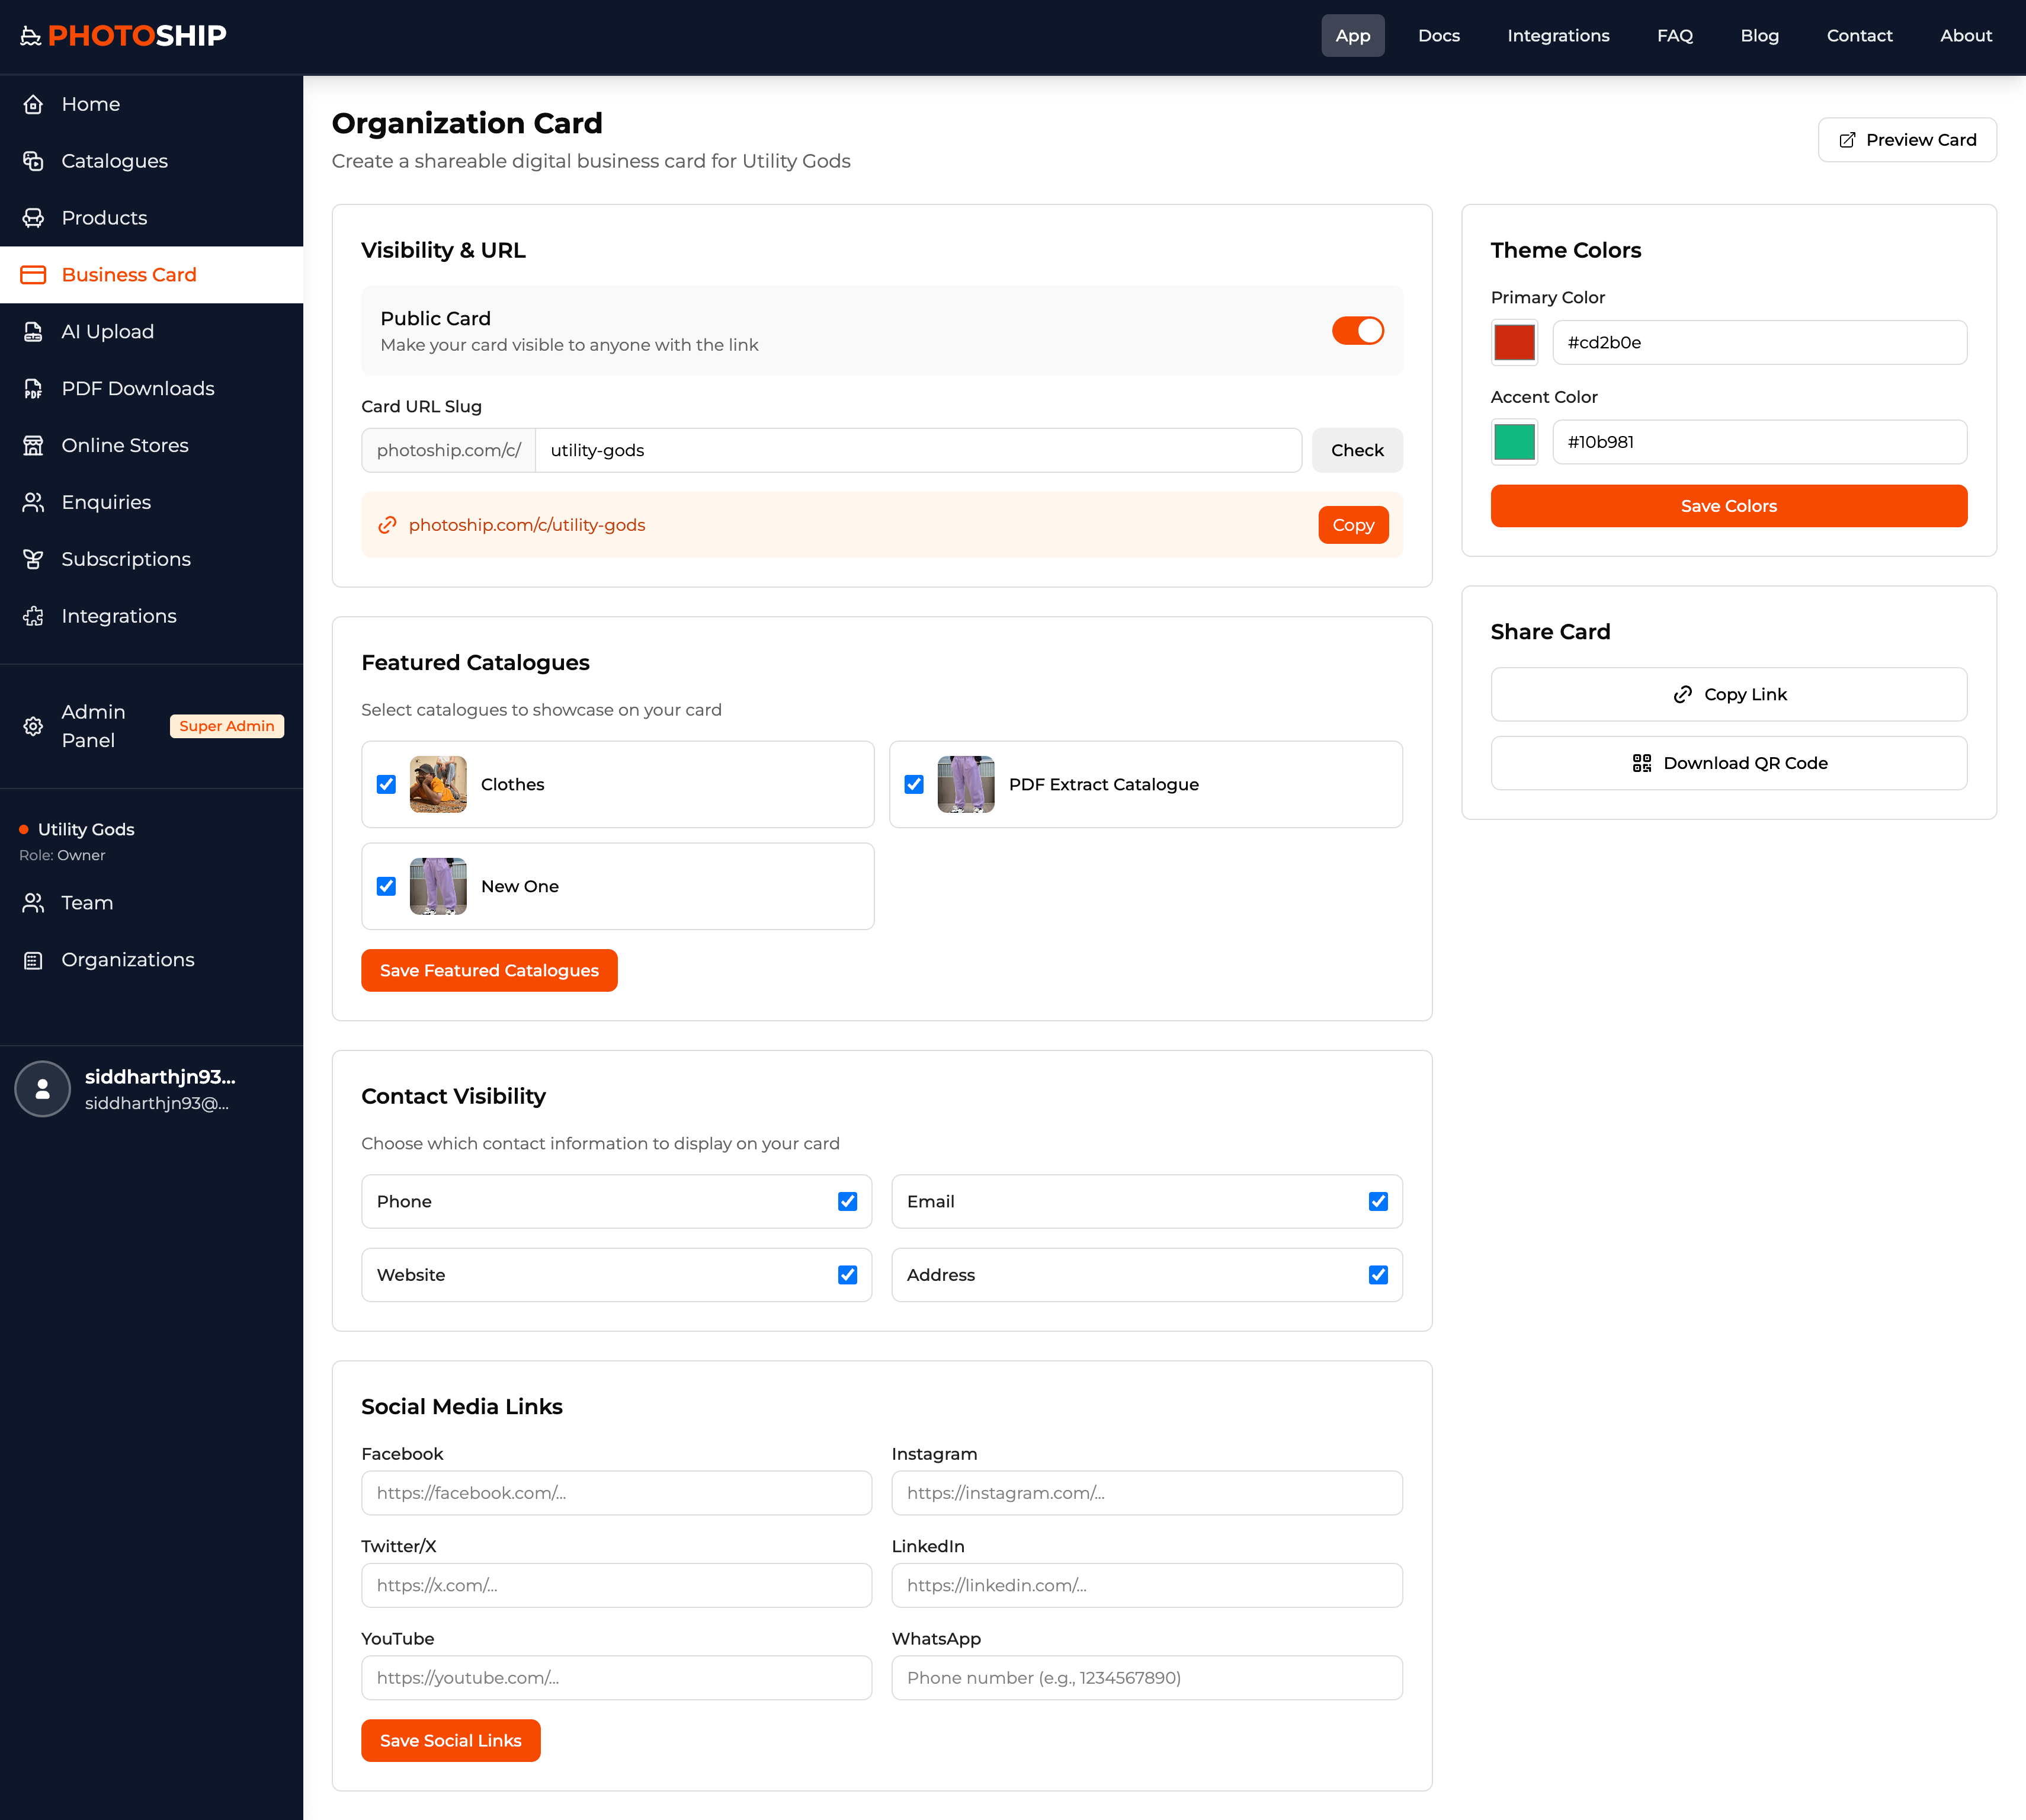
Task: Click the Home sidebar icon
Action: coord(33,104)
